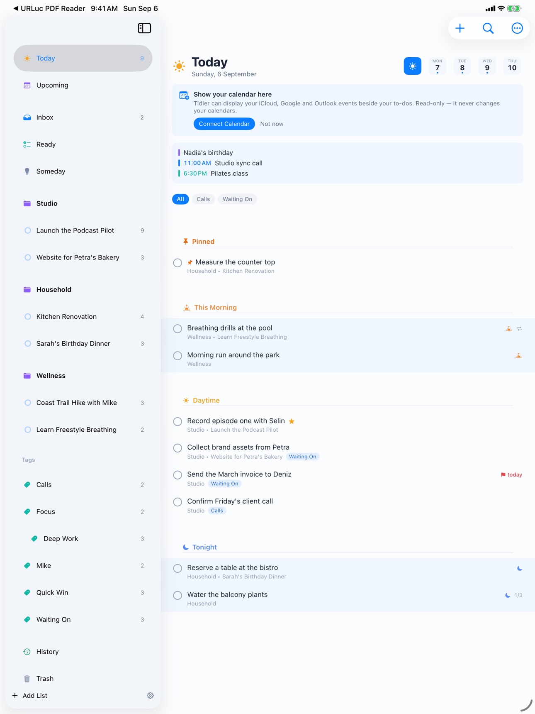Jump to Monday 7 in the day strip

click(x=437, y=66)
